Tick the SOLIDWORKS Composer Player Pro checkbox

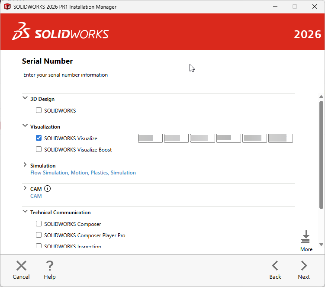39,235
